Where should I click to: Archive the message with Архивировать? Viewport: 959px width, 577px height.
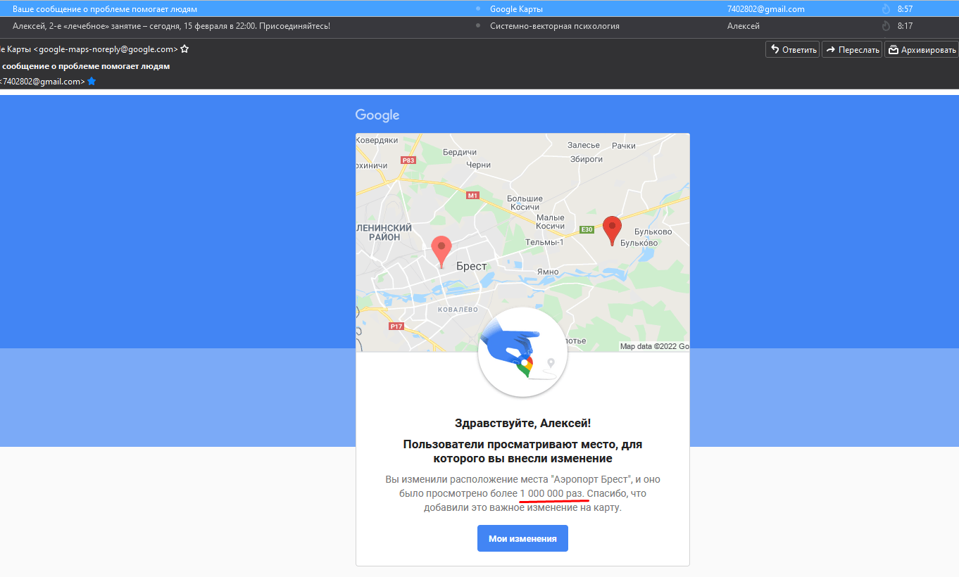pos(922,49)
